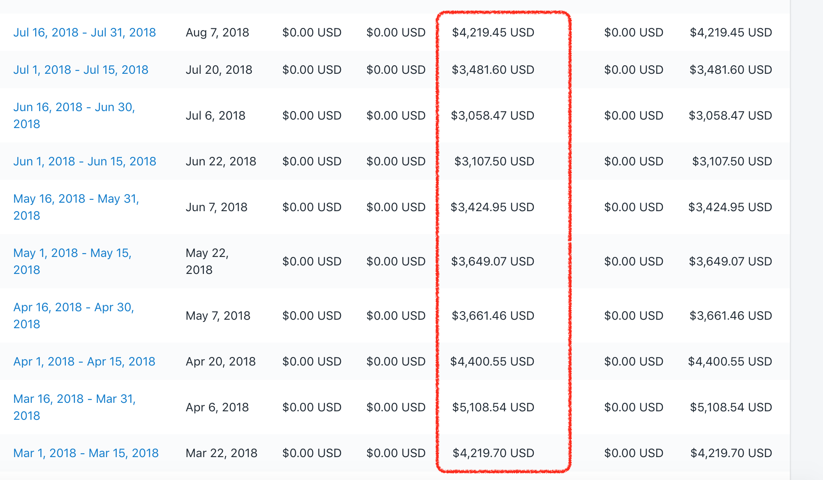Open the Mar 16 - Mar 31, 2018 period link

(x=74, y=407)
